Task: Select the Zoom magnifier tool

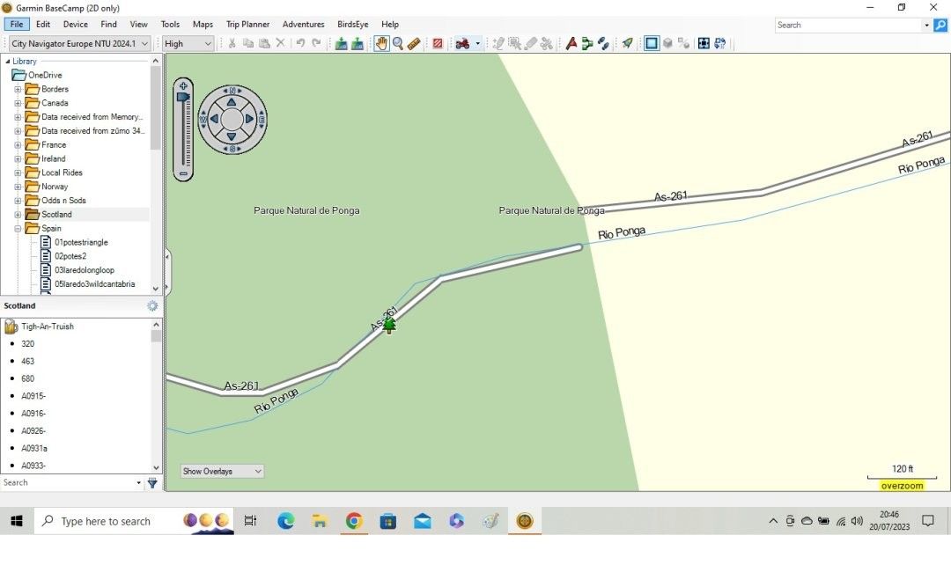Action: (x=398, y=44)
